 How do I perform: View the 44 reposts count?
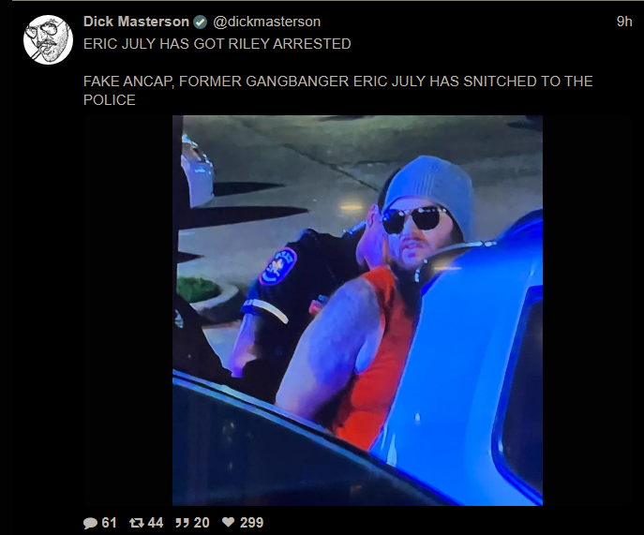(x=156, y=522)
